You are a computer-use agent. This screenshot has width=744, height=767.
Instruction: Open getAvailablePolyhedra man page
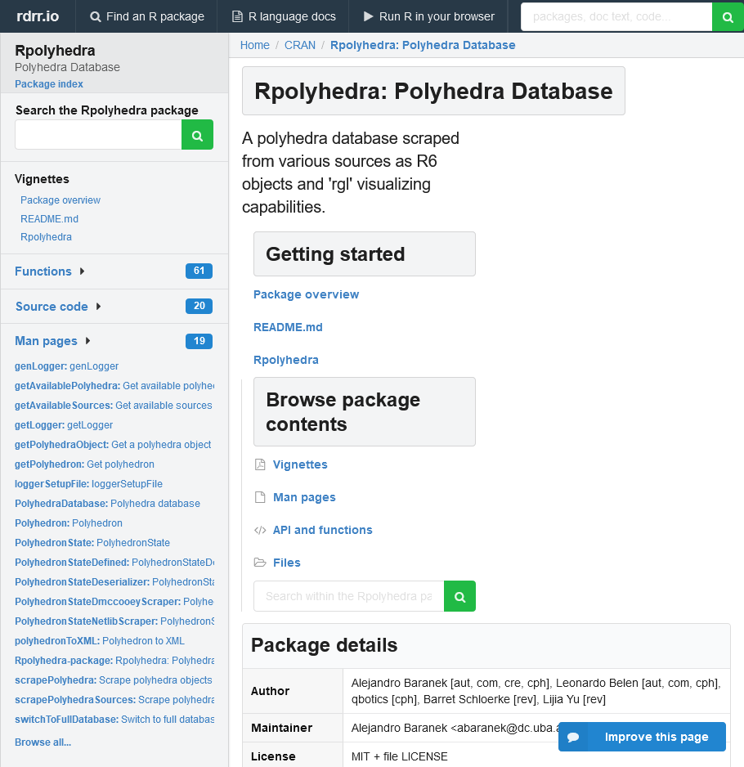point(114,386)
